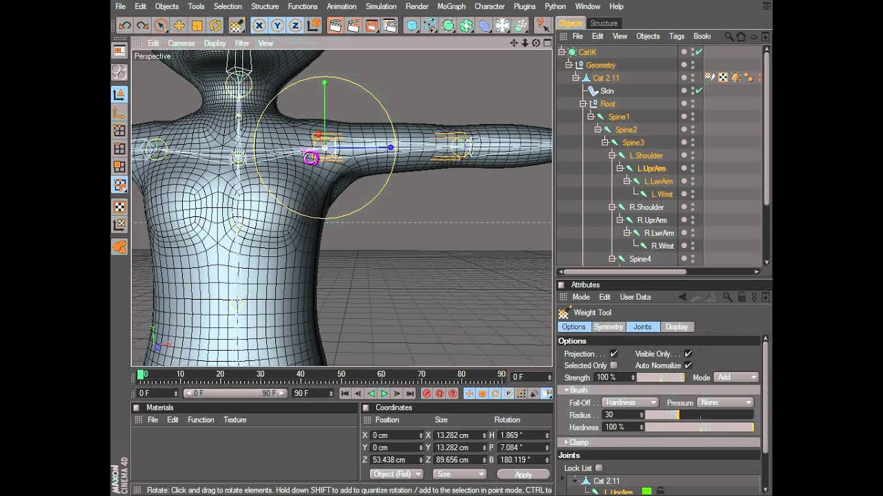Screen dimensions: 883x496
Task: Toggle the Visible Only checkbox
Action: tap(688, 353)
